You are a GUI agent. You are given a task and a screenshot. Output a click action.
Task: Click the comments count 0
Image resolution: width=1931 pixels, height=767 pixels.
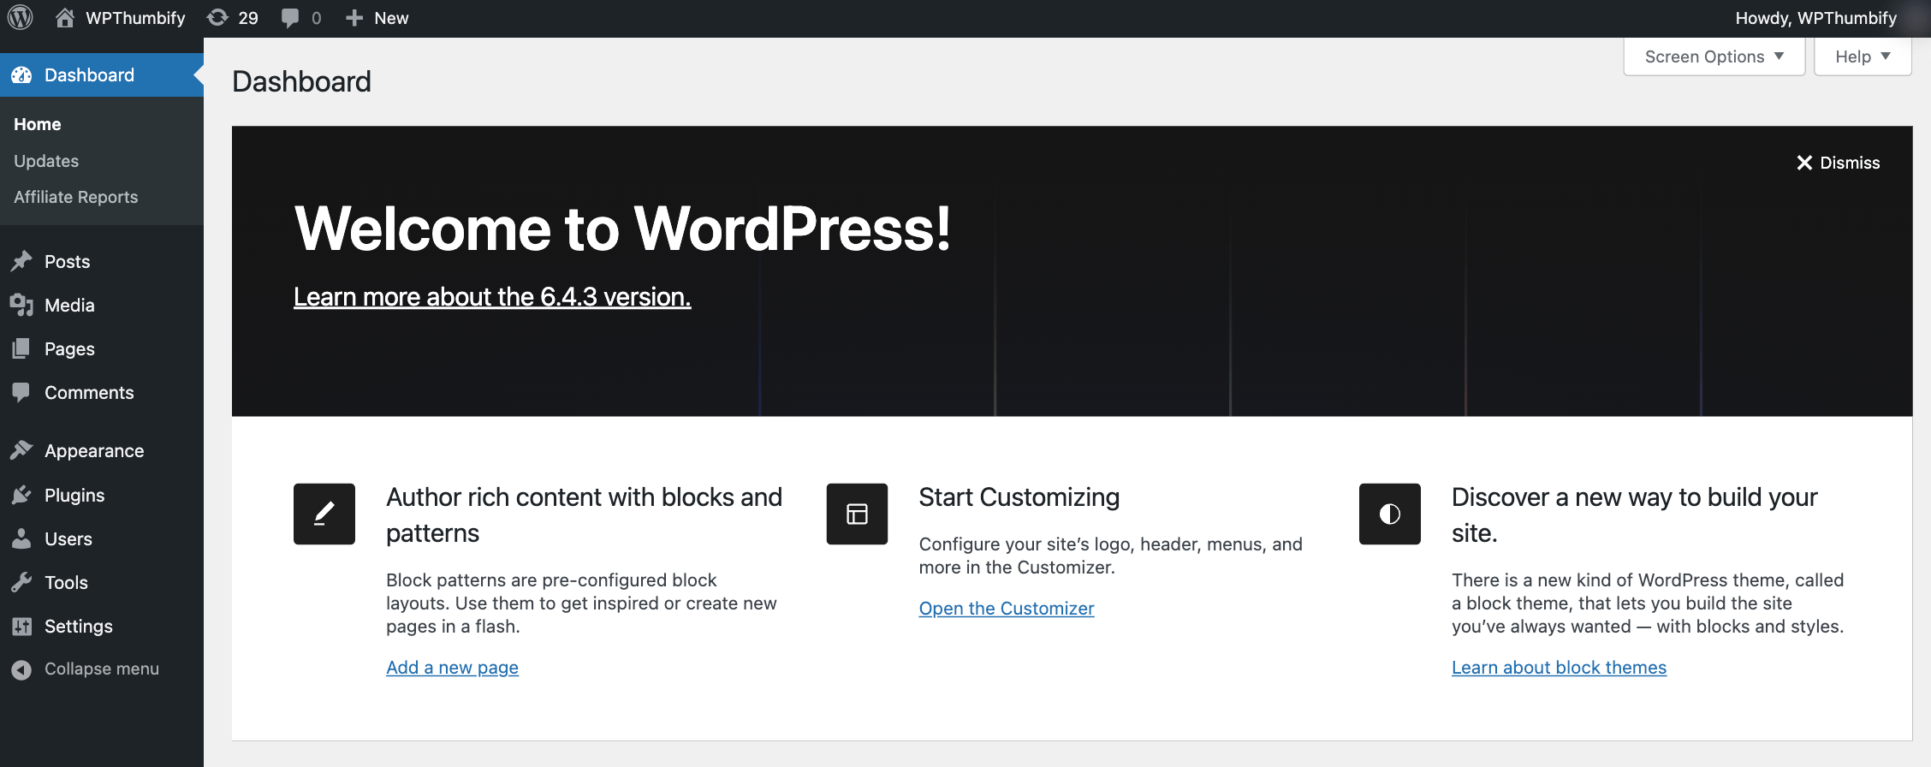(x=316, y=18)
